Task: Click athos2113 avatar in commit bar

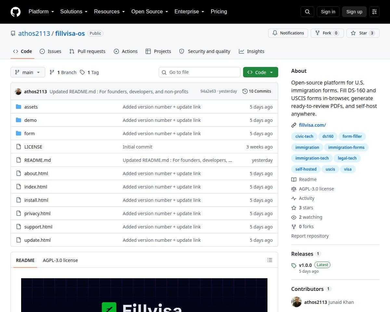Action: [18, 91]
